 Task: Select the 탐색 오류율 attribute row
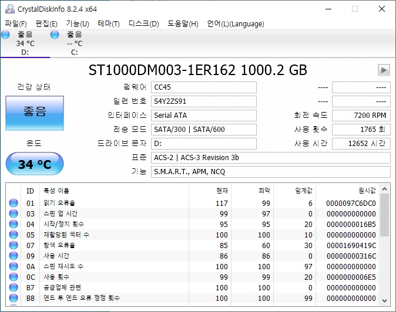click(193, 246)
